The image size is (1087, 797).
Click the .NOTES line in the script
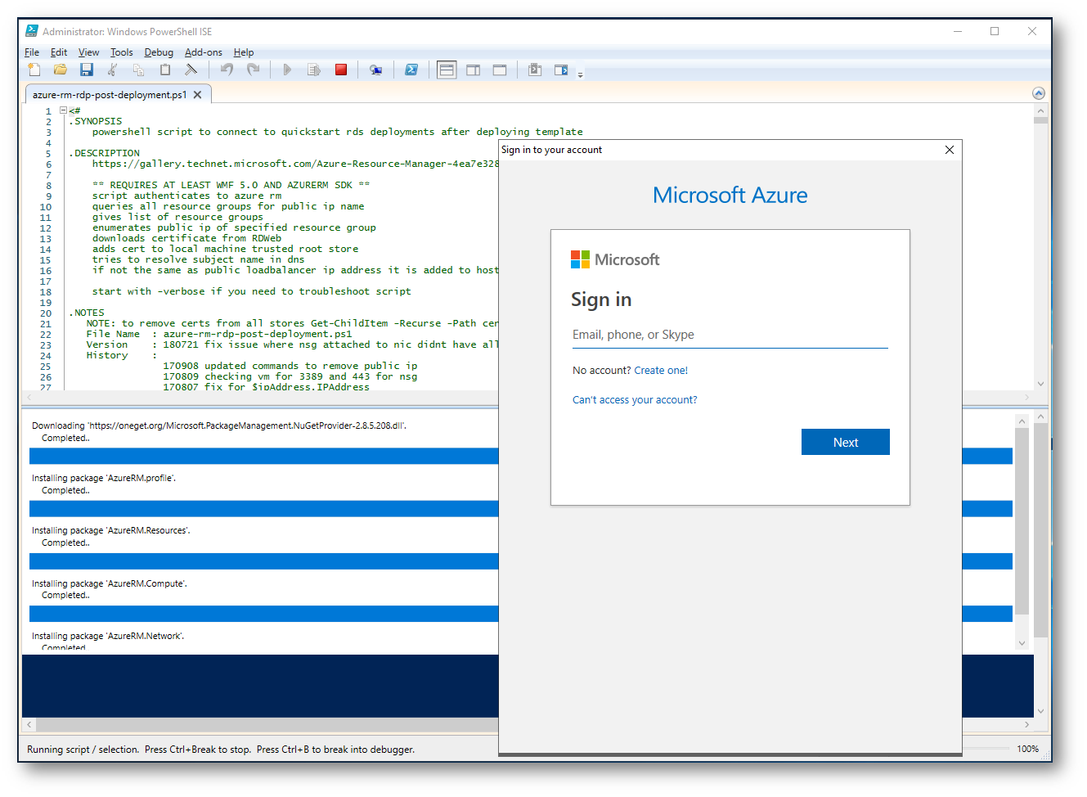87,313
